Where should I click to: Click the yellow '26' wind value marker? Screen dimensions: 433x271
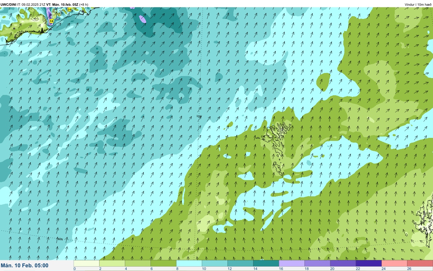69,9
